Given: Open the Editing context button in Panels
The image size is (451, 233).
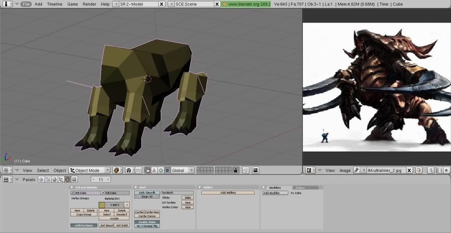Looking at the screenshot, I should 67,179.
